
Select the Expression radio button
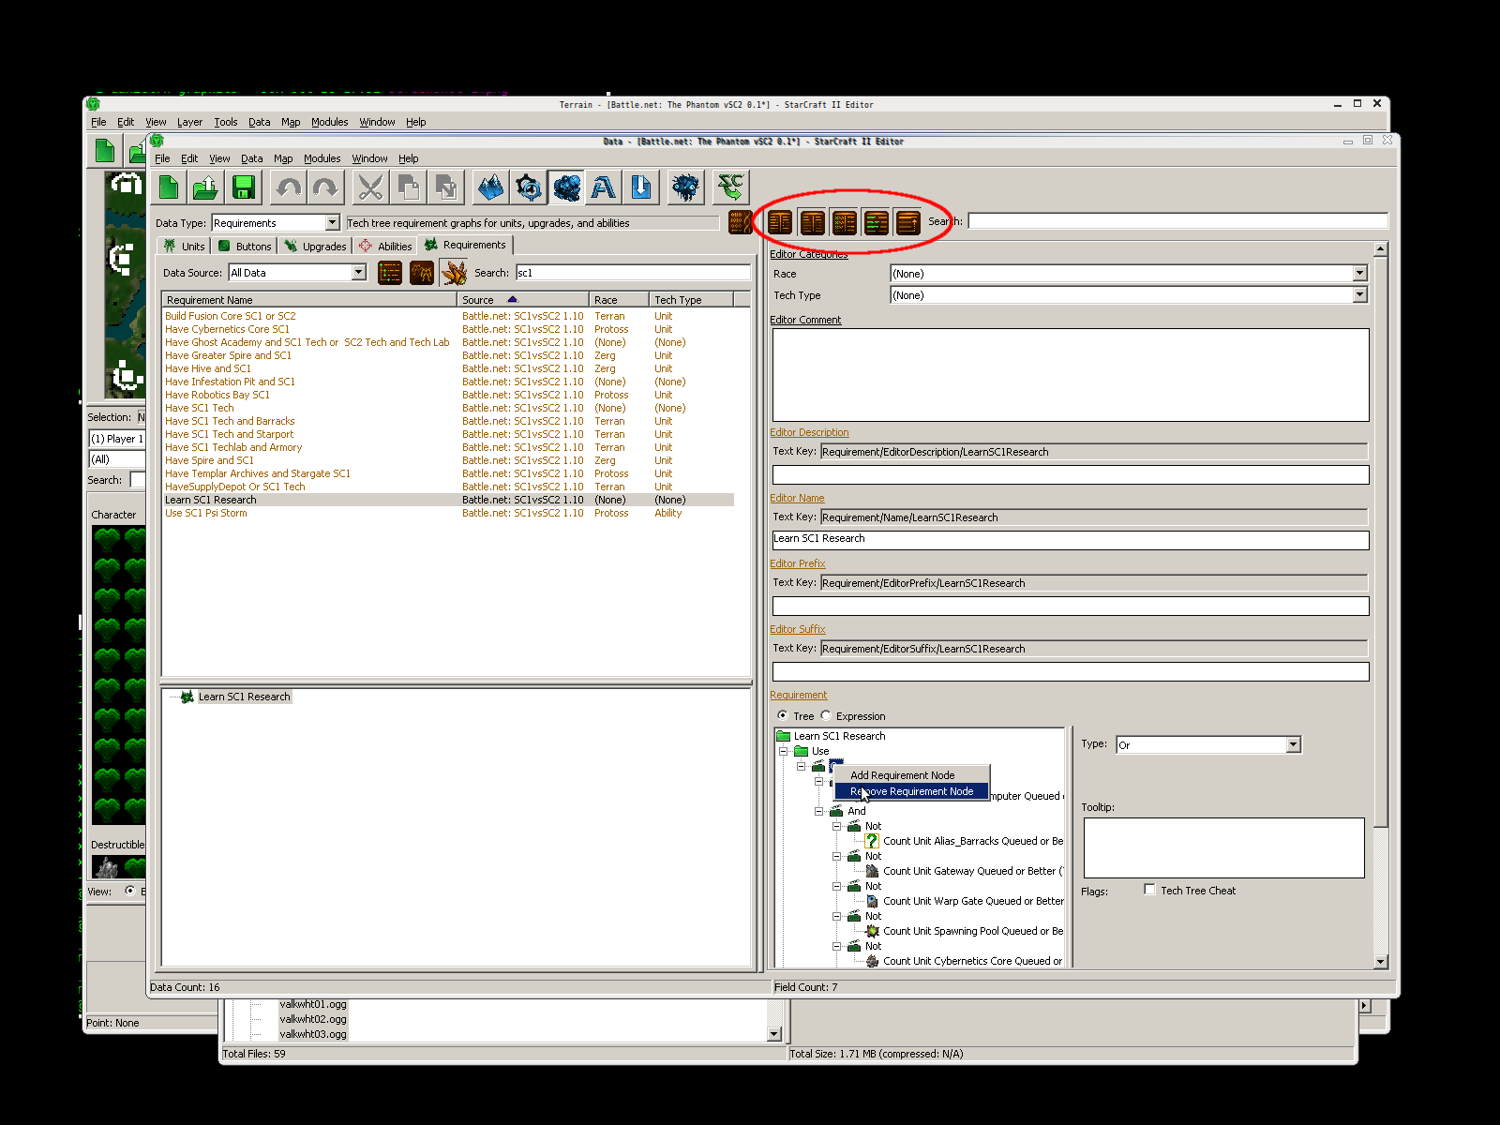pos(826,715)
